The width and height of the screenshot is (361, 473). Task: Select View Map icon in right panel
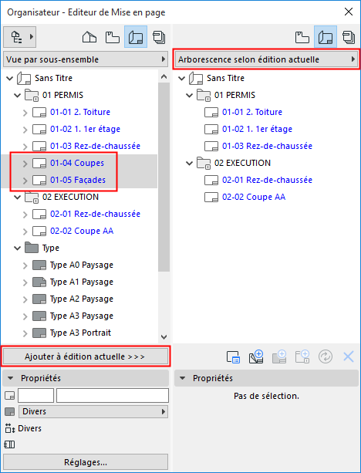(302, 37)
